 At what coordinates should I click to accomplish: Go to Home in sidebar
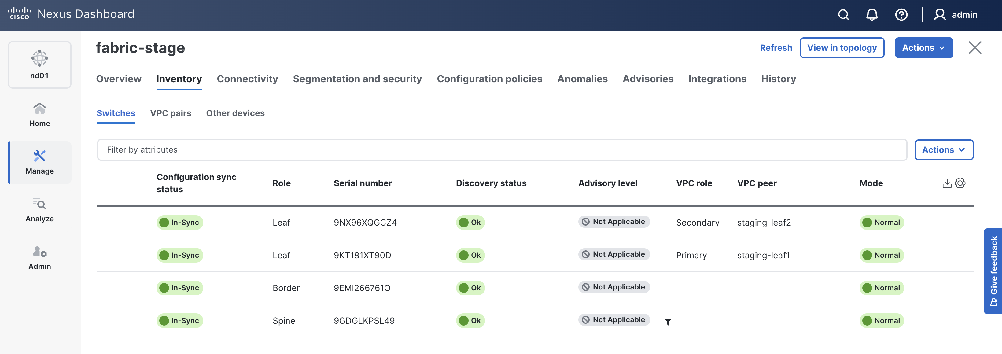[40, 114]
